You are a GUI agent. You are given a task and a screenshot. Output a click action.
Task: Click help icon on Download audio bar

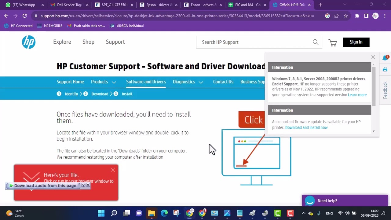click(x=83, y=185)
